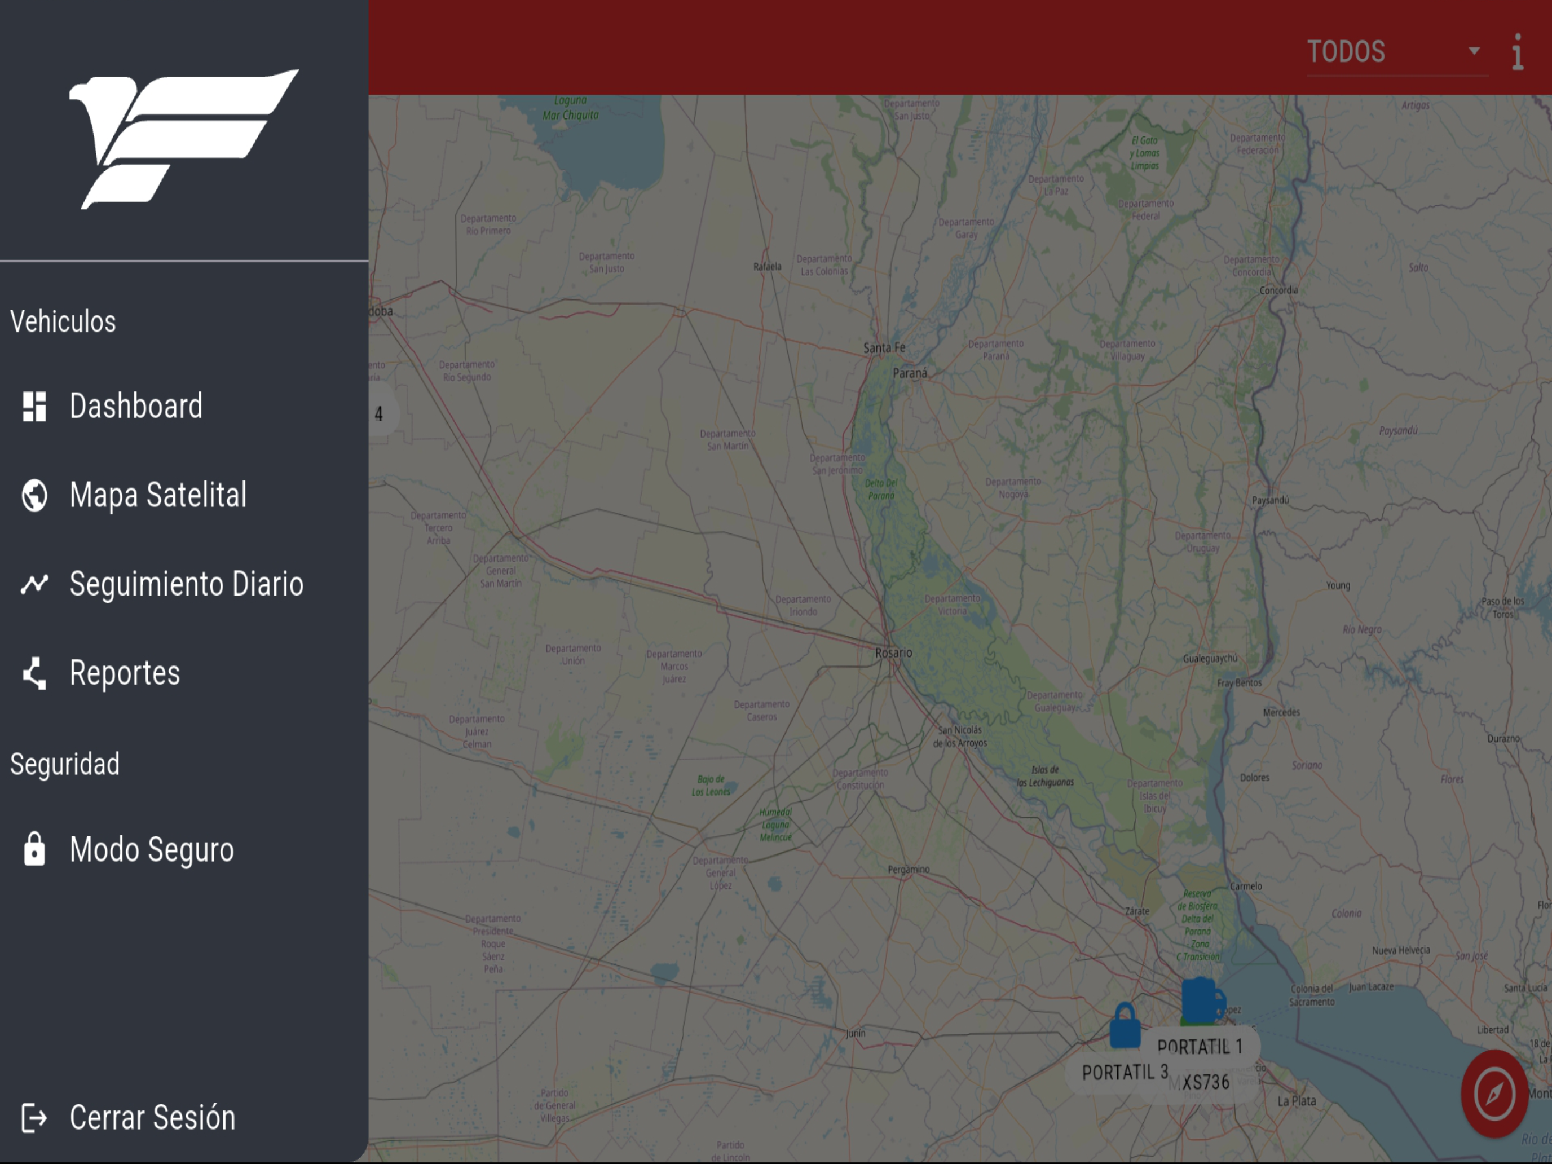Viewport: 1552px width, 1164px height.
Task: Click the Rafaela label on map
Action: [x=767, y=266]
